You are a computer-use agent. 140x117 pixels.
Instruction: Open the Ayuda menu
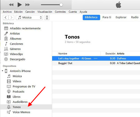click(x=83, y=12)
